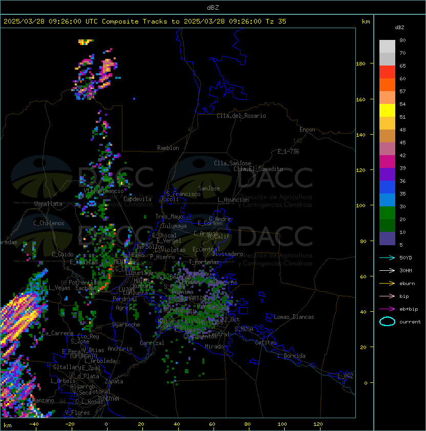The height and width of the screenshot is (431, 426).
Task: Click the Ugarteche map label
Action: click(126, 325)
